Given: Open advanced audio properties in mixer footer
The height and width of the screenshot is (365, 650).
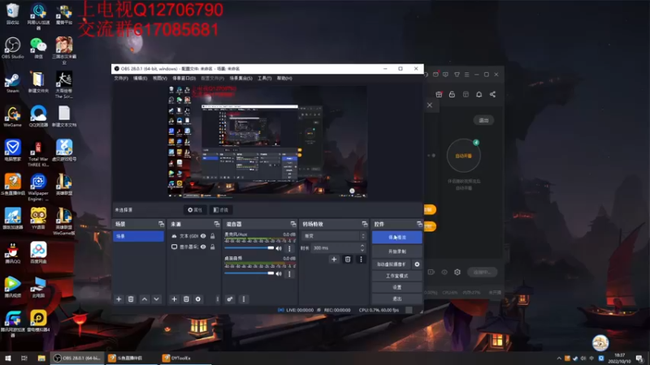Looking at the screenshot, I should [x=230, y=298].
